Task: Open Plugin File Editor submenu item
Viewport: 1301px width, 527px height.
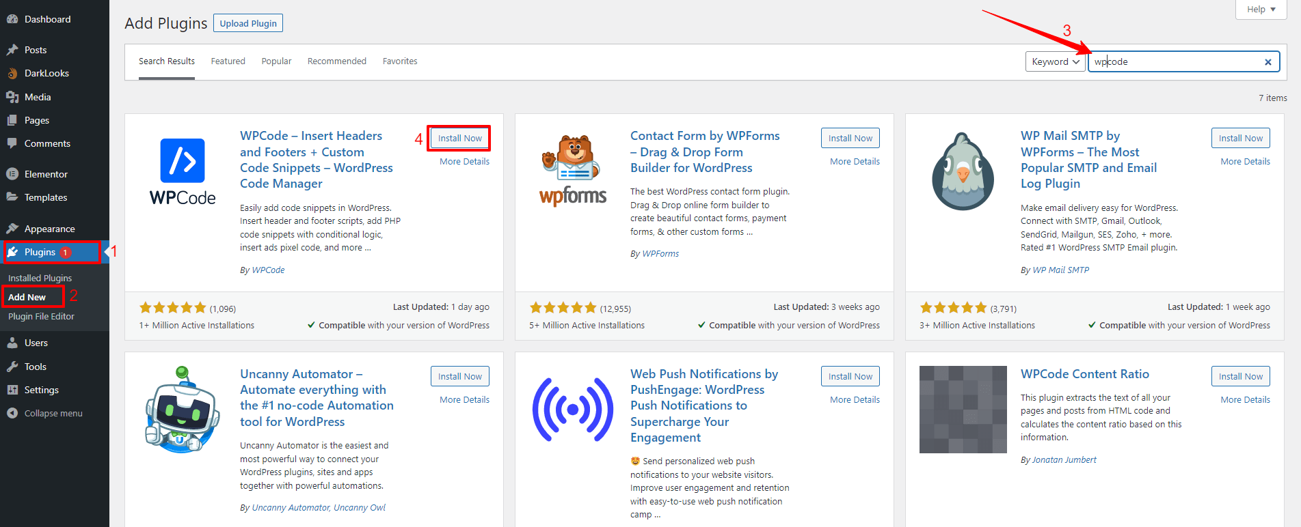Action: tap(41, 316)
